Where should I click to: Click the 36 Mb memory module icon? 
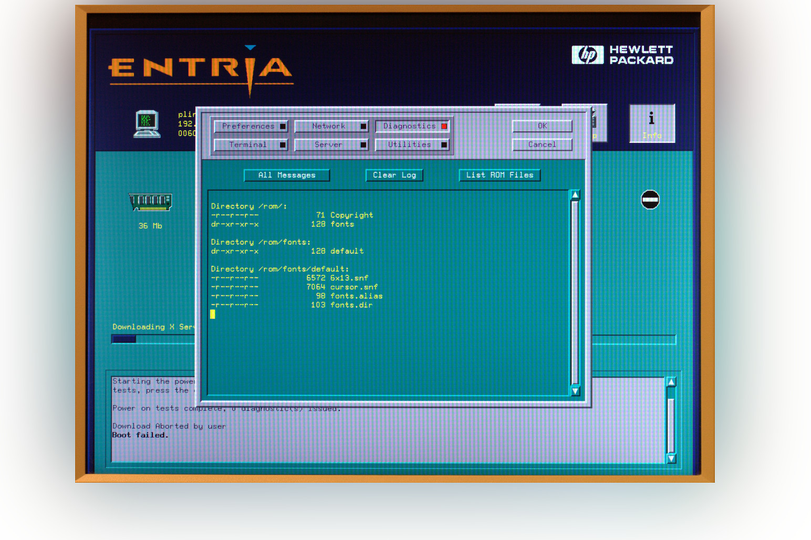(150, 202)
